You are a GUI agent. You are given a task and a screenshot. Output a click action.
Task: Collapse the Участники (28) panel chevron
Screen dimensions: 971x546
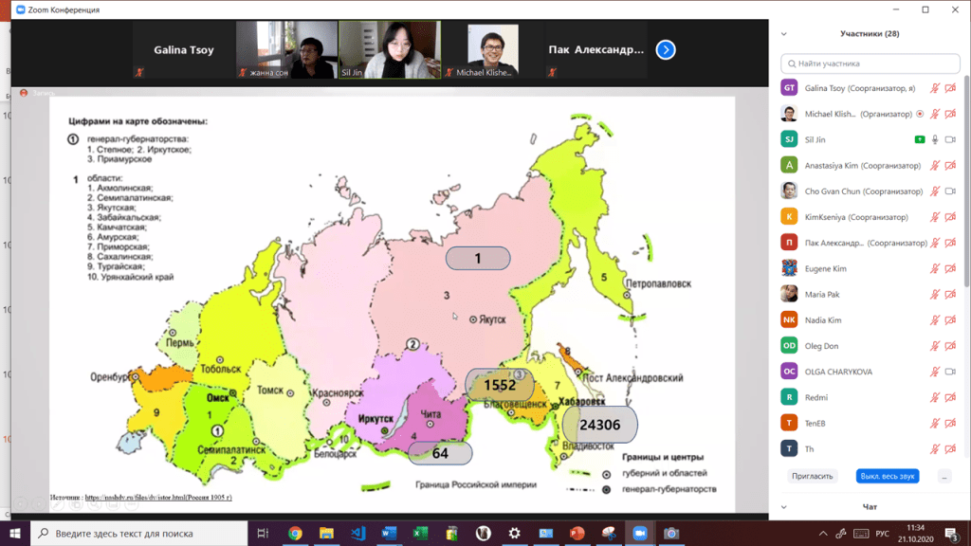click(x=783, y=34)
